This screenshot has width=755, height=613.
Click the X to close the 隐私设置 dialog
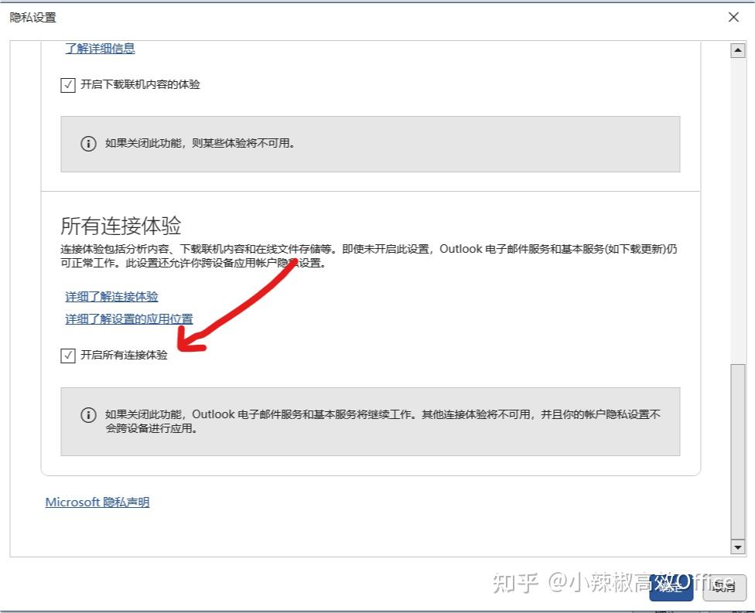pyautogui.click(x=733, y=16)
